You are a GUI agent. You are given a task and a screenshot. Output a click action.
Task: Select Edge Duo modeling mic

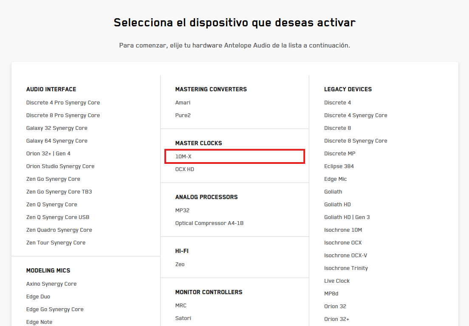38,297
